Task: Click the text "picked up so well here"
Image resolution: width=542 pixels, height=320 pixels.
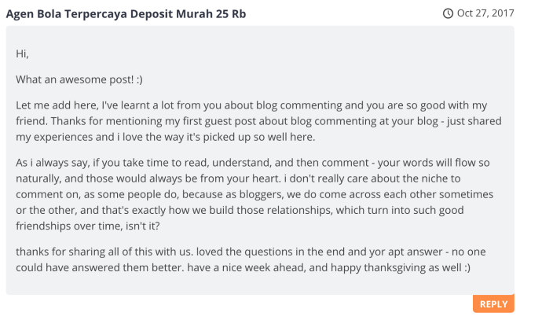Action: [258, 137]
